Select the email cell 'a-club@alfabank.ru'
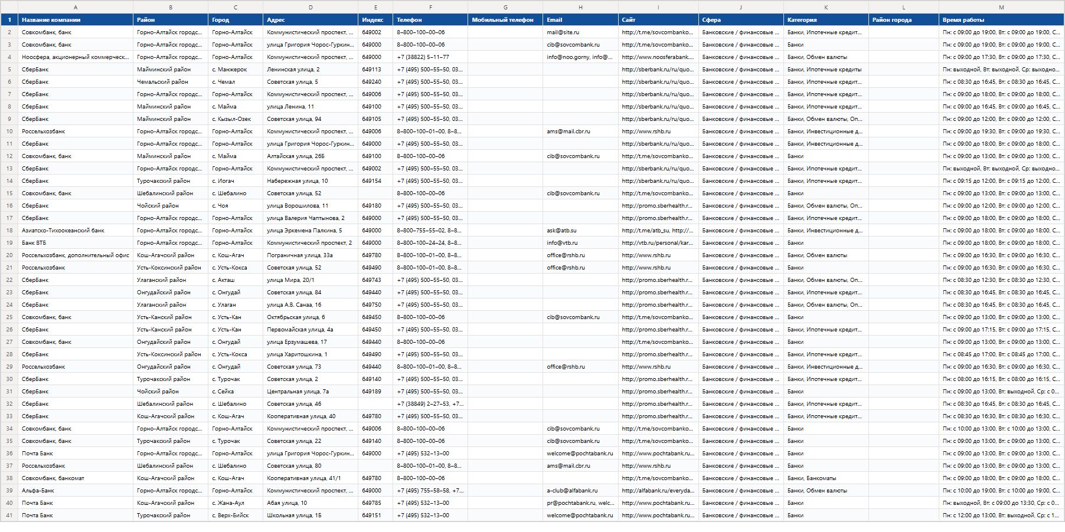1065x532 pixels. 580,491
